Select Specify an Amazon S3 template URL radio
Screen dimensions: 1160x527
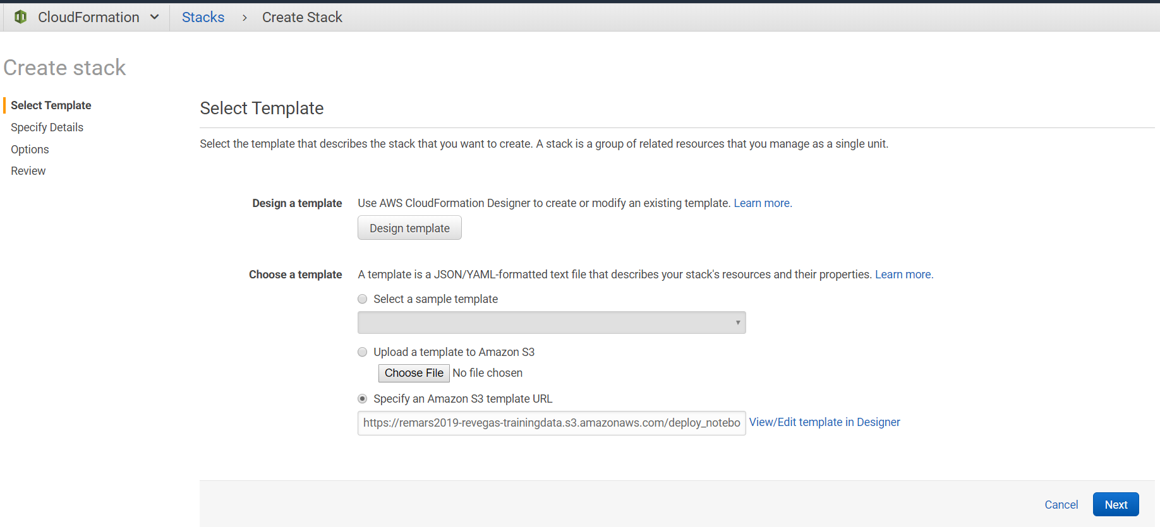click(363, 399)
